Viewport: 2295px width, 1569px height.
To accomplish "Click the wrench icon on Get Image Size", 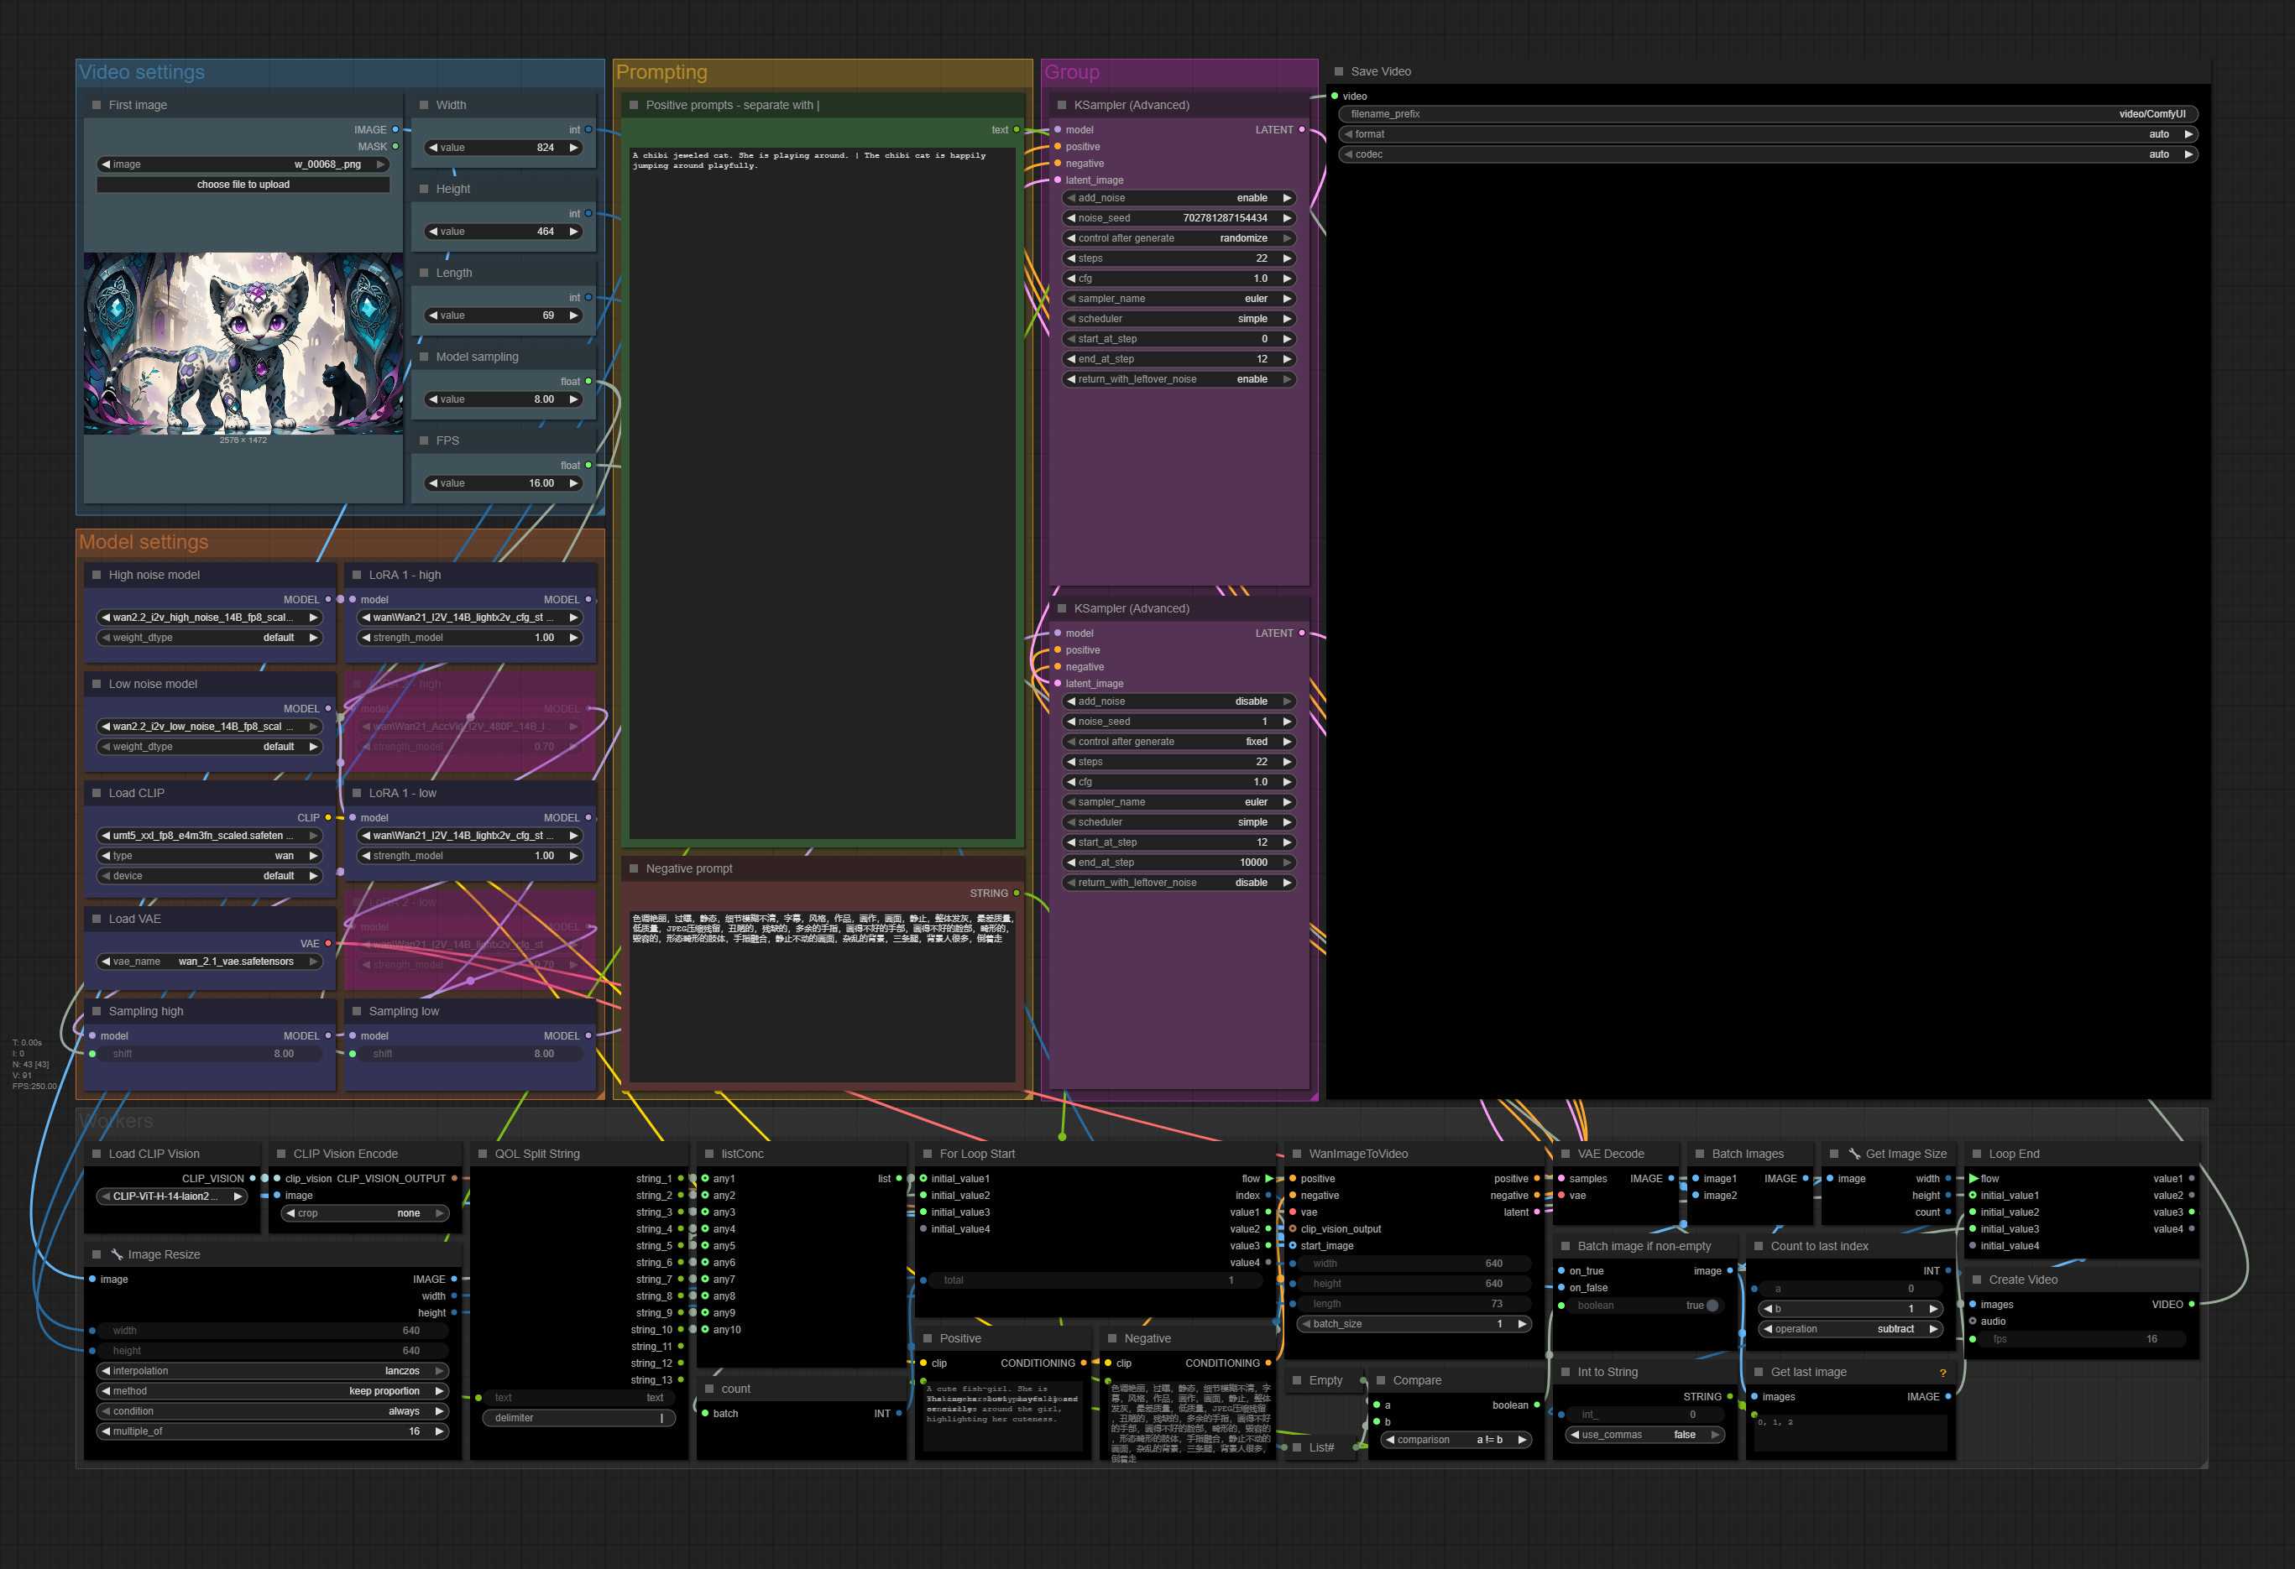I will pos(1853,1154).
